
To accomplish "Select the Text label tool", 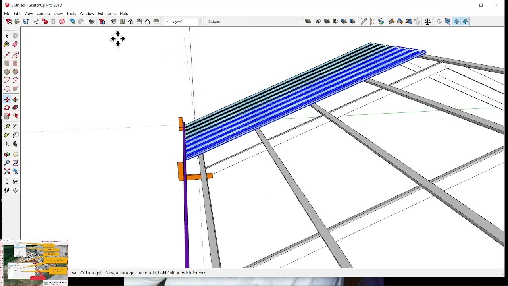I will (15, 135).
